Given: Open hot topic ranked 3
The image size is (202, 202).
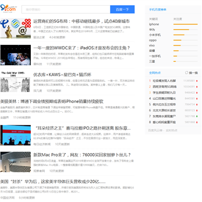Looking at the screenshot, I should [164, 93].
